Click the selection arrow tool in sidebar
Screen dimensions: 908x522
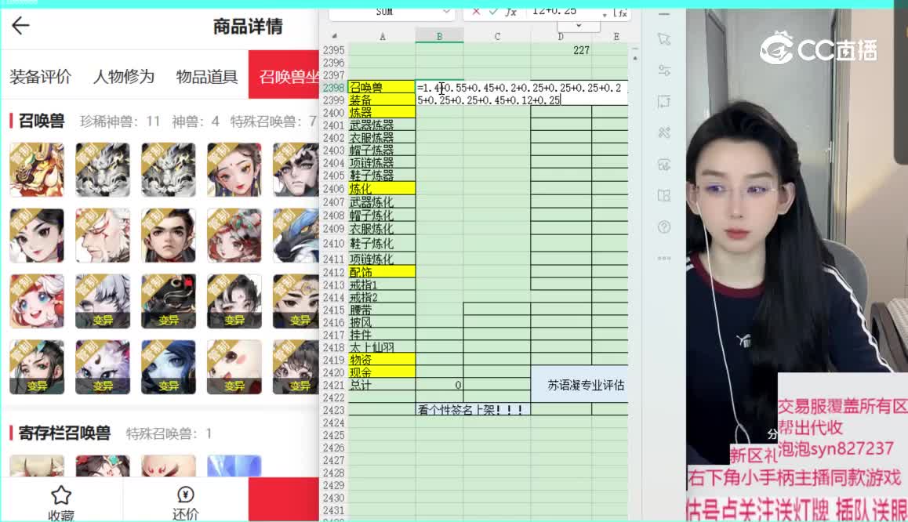tap(664, 38)
